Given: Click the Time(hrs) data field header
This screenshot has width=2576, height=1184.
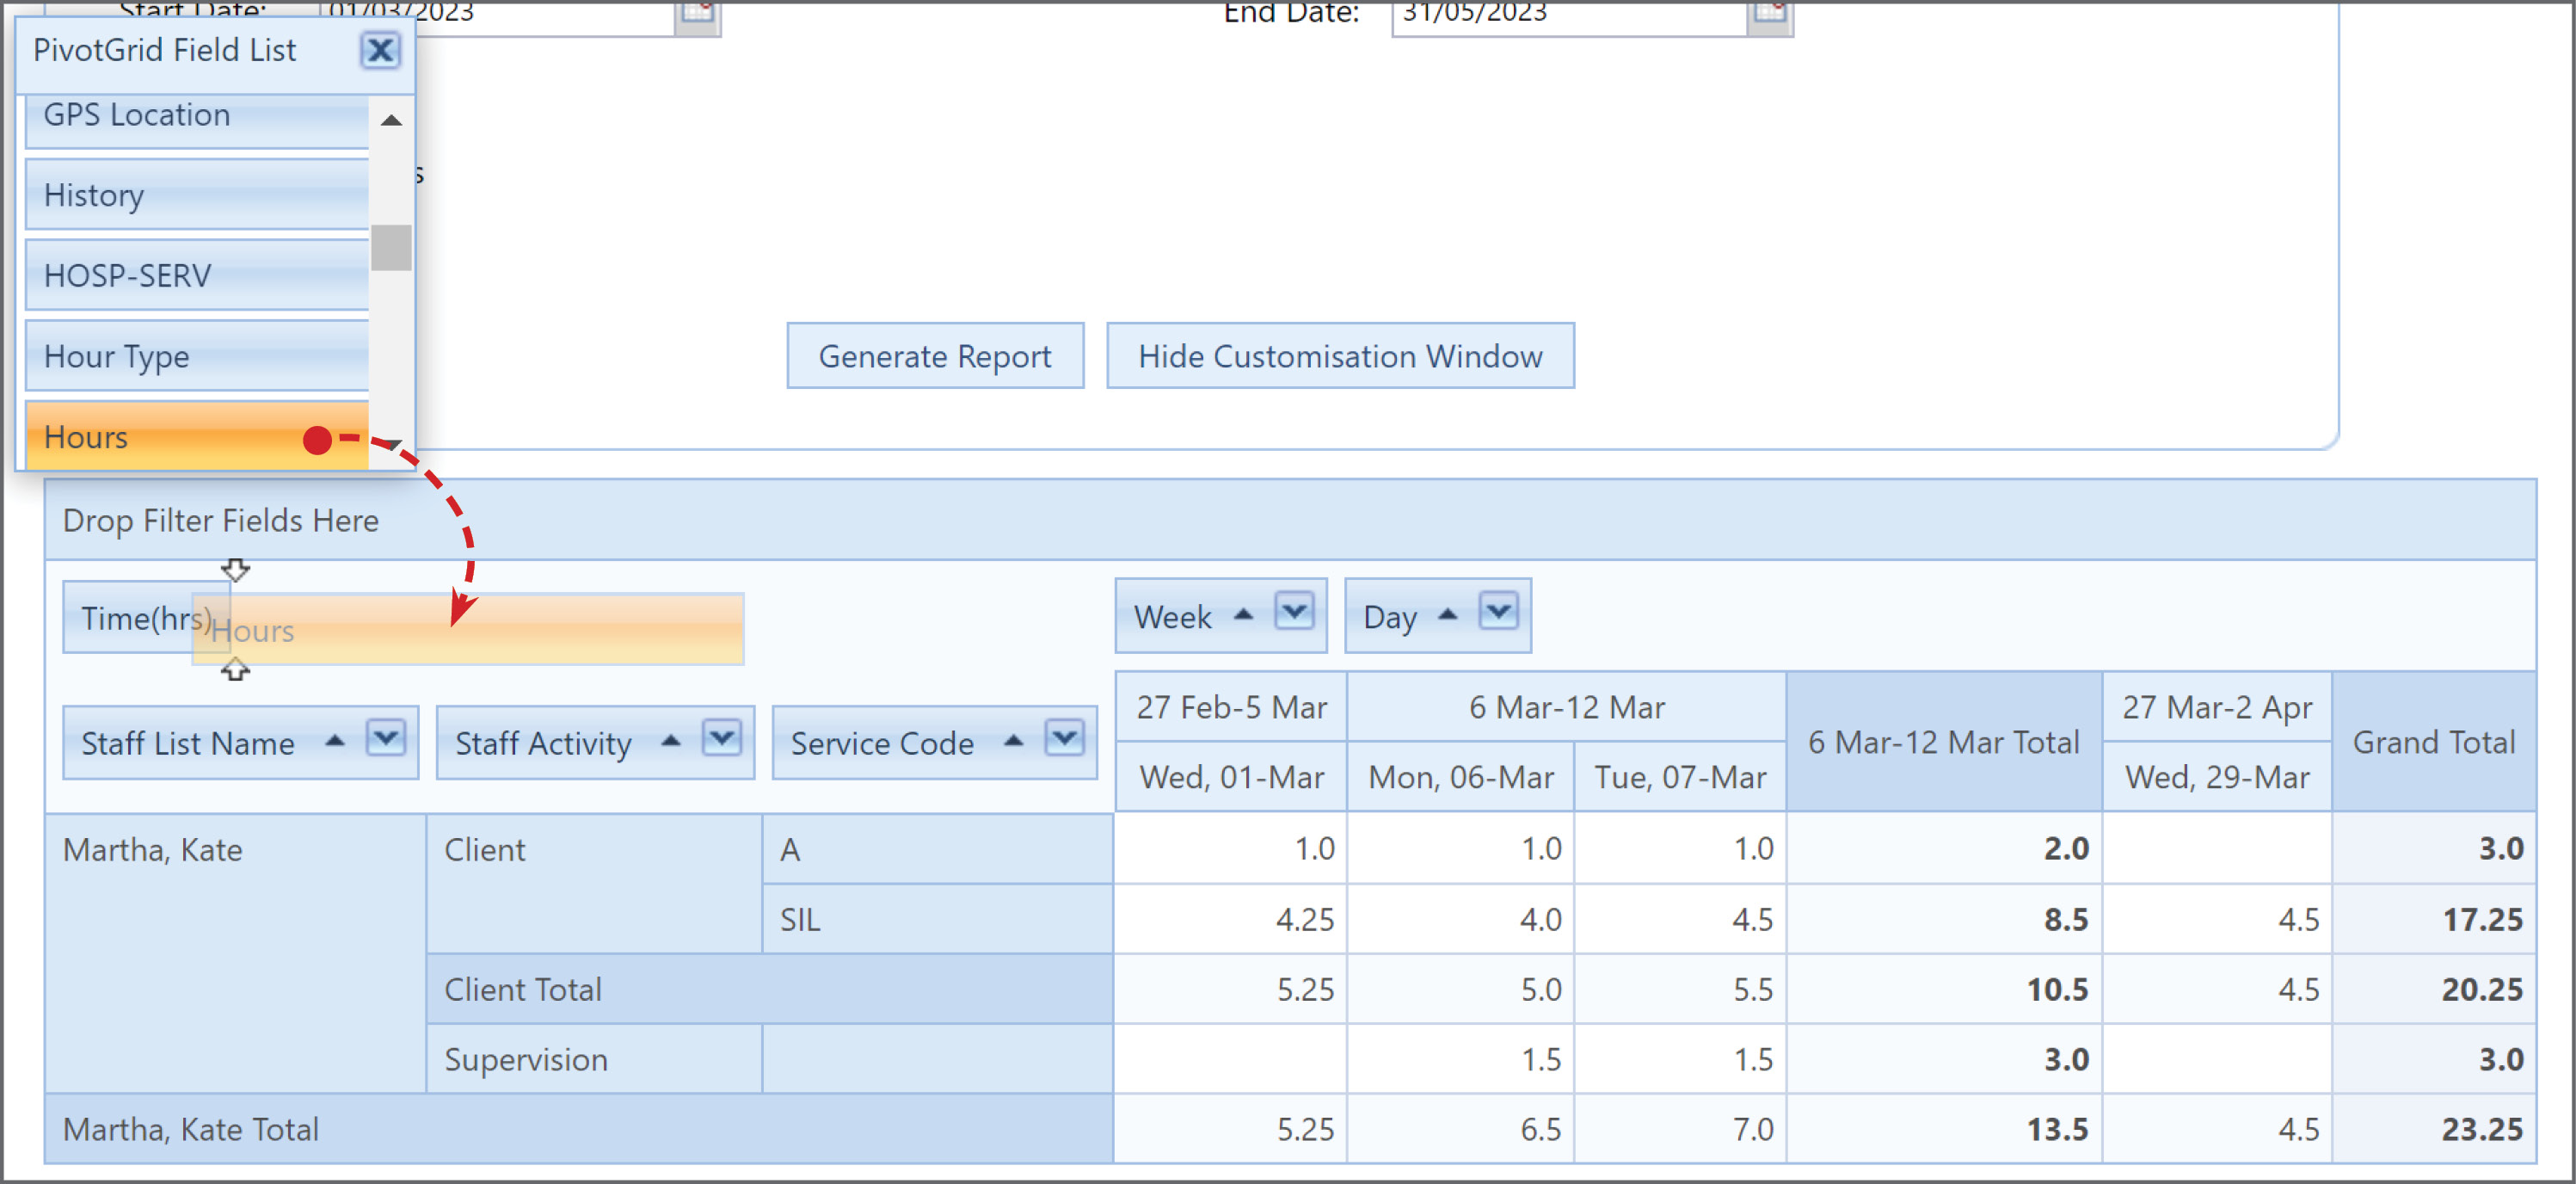Looking at the screenshot, I should tap(146, 618).
